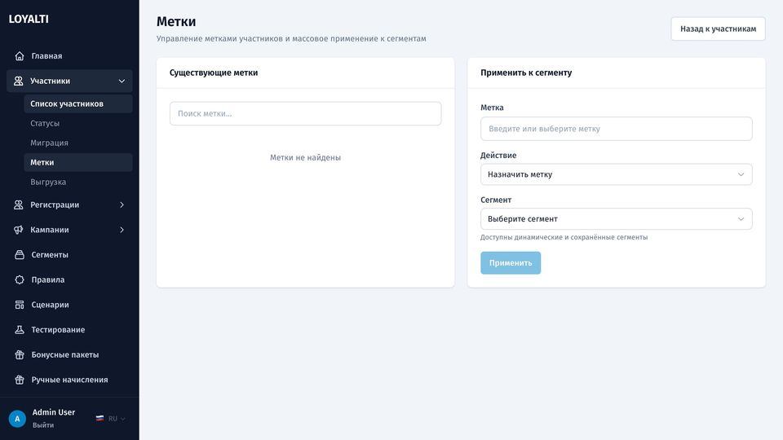This screenshot has width=783, height=440.
Task: Click the Выйти link
Action: [43, 425]
